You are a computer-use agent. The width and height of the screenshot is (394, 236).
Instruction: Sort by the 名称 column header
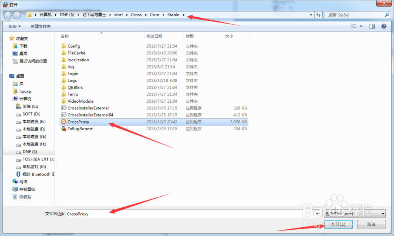tap(102, 36)
